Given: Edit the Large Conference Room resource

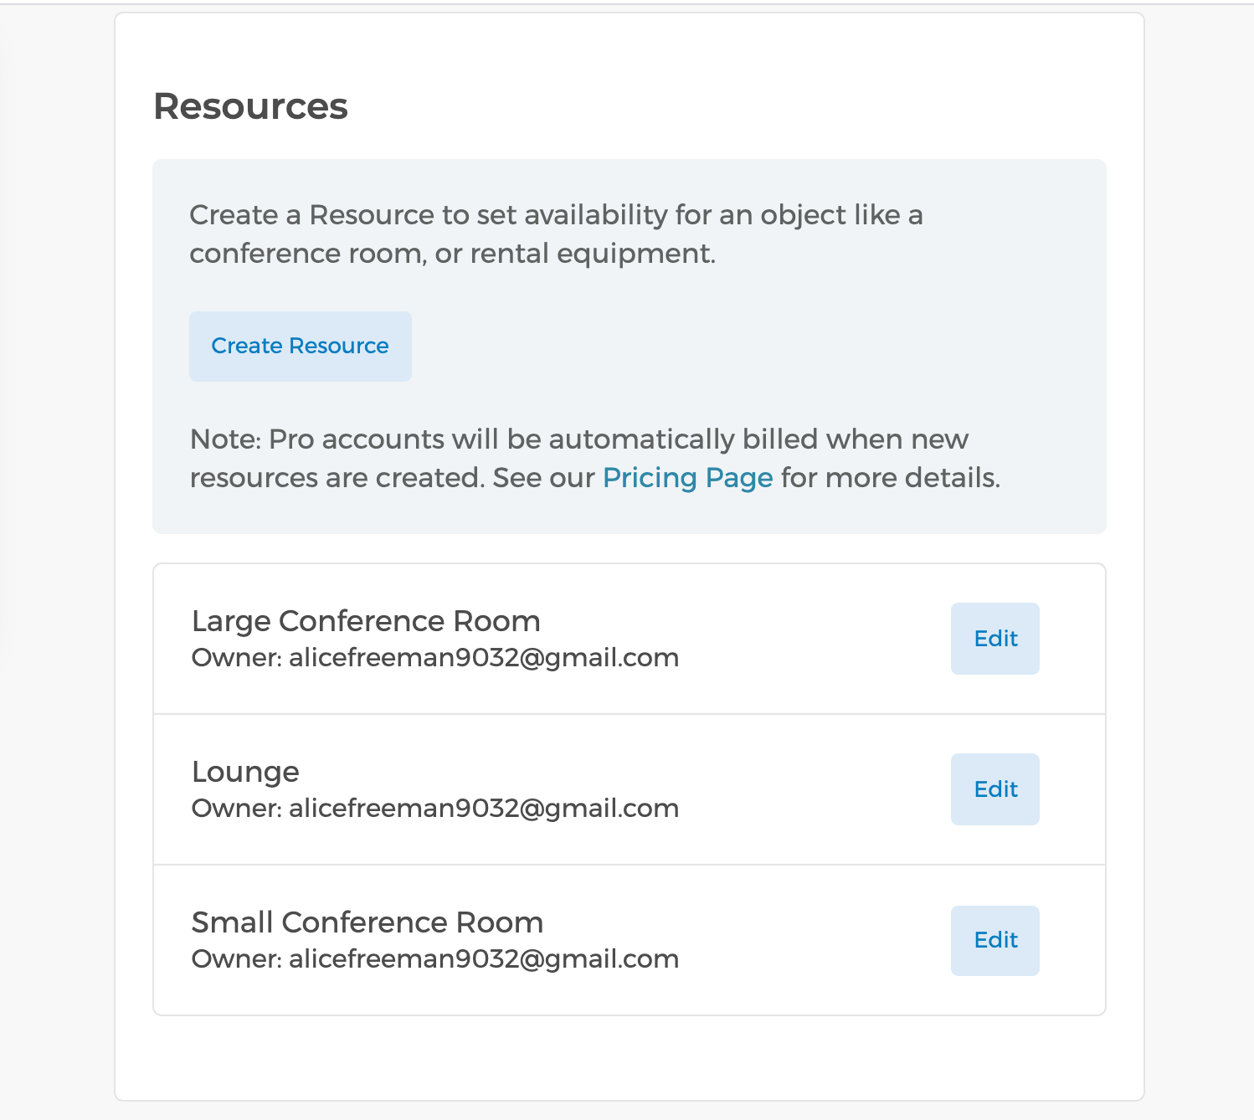Looking at the screenshot, I should (994, 639).
